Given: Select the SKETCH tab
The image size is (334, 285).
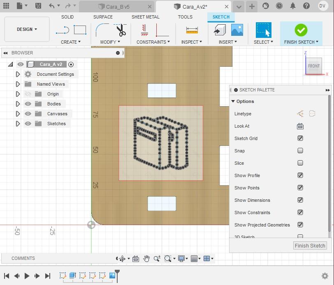Looking at the screenshot, I should tap(221, 17).
